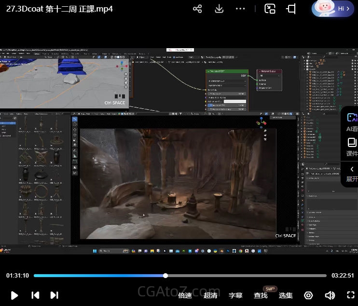Download the video using the download icon

pyautogui.click(x=219, y=9)
